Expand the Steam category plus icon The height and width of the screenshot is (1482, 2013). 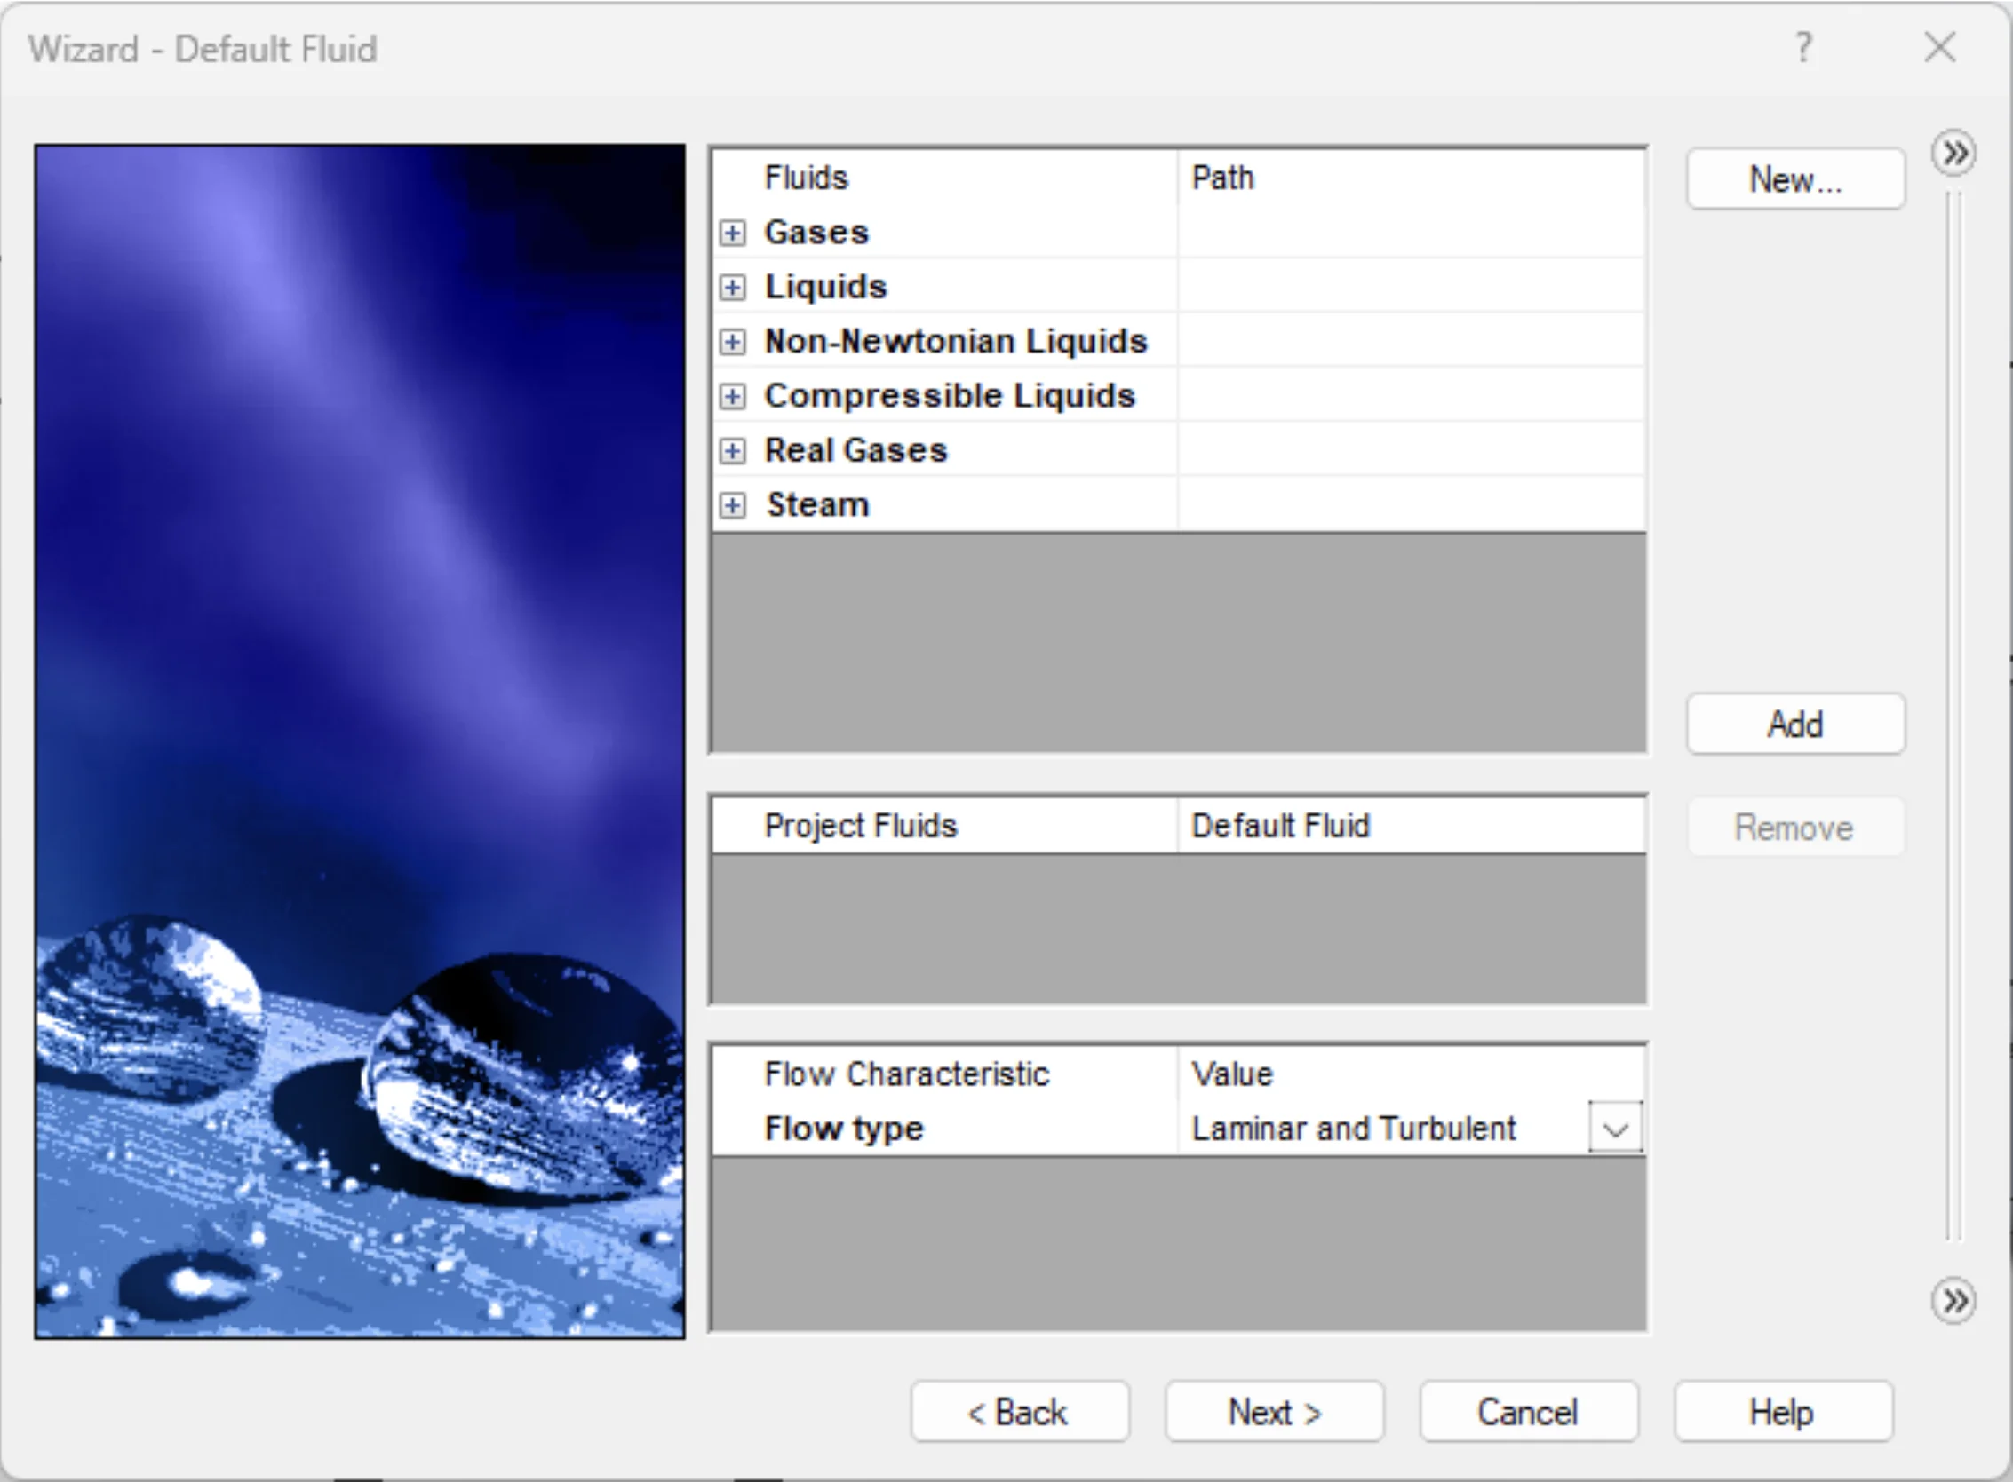pyautogui.click(x=732, y=505)
